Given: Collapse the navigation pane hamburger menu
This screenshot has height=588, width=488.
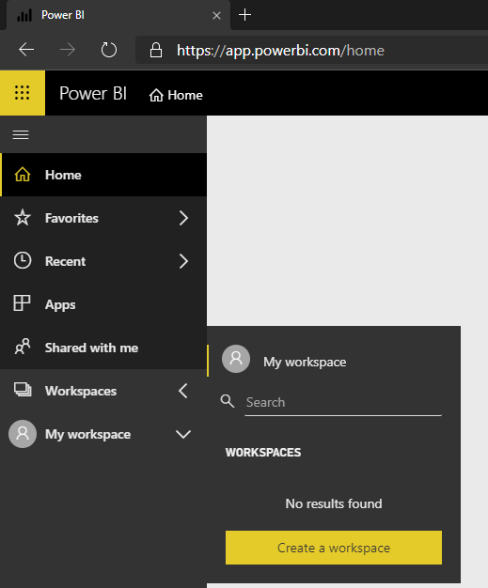Looking at the screenshot, I should (x=21, y=134).
